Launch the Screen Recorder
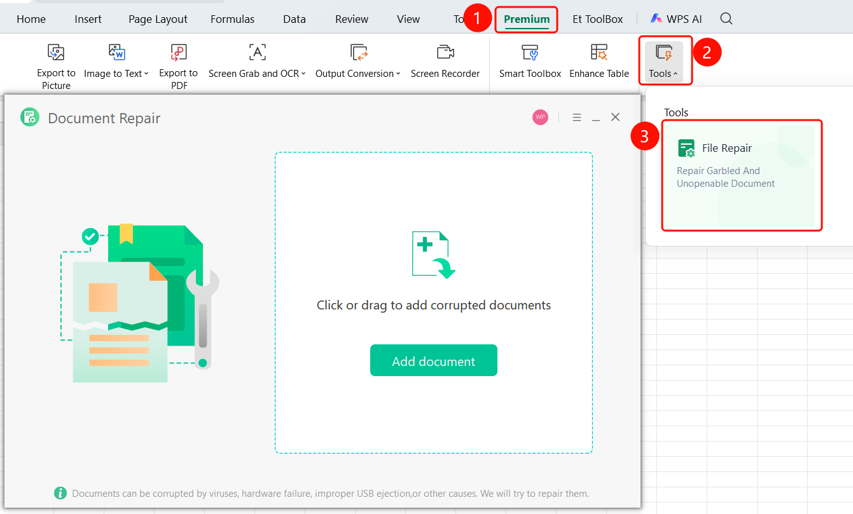This screenshot has height=514, width=853. tap(445, 62)
